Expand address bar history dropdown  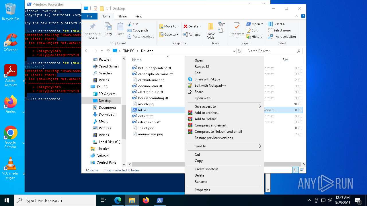click(234, 51)
